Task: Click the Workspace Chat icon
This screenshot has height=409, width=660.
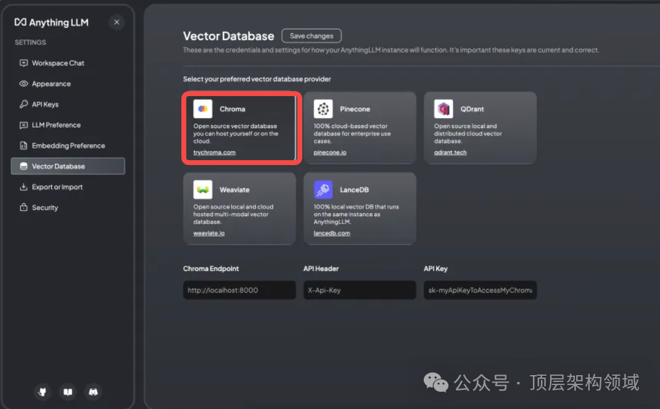Action: [x=23, y=63]
